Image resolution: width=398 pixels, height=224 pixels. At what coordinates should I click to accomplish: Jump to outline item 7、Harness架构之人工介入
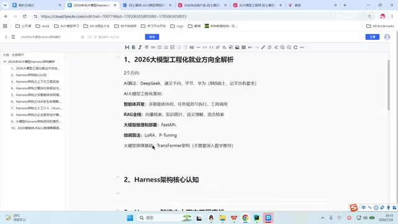[37, 108]
